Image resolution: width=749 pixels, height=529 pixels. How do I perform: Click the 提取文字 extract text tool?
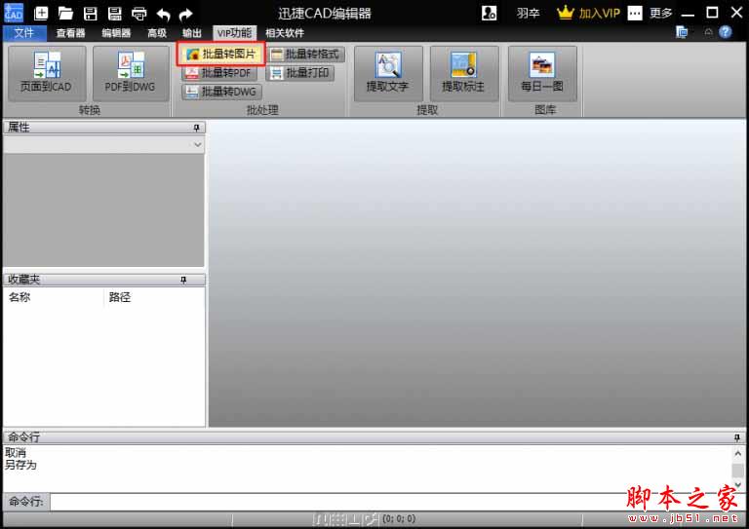tap(387, 73)
